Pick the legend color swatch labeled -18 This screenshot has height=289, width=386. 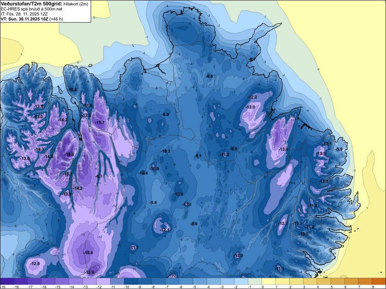(21, 281)
